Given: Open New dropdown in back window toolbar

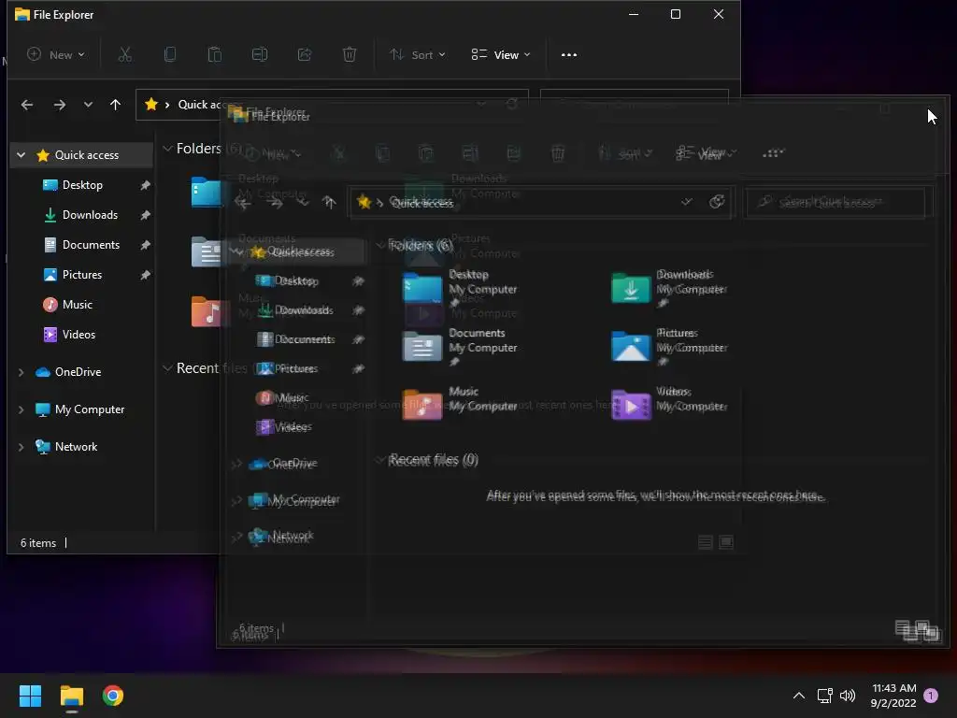Looking at the screenshot, I should coord(56,55).
